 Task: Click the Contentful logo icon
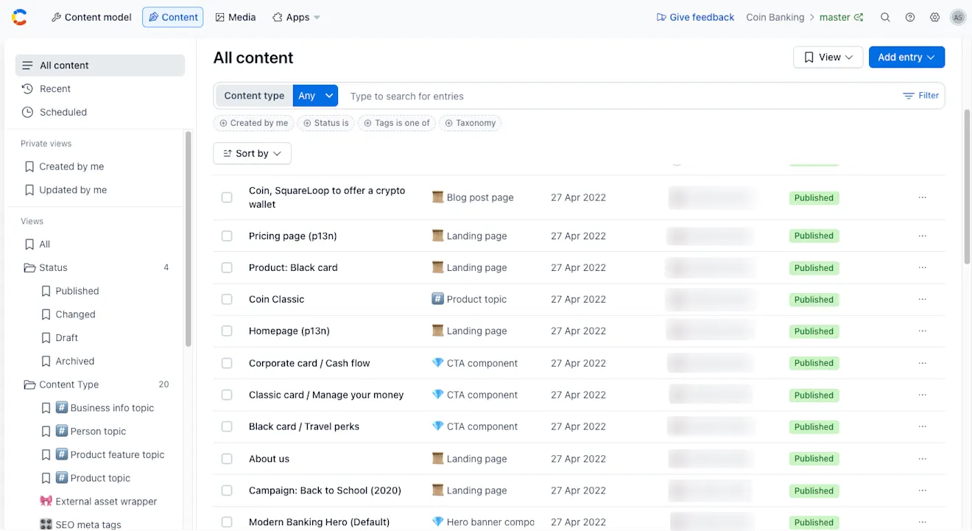click(x=19, y=17)
